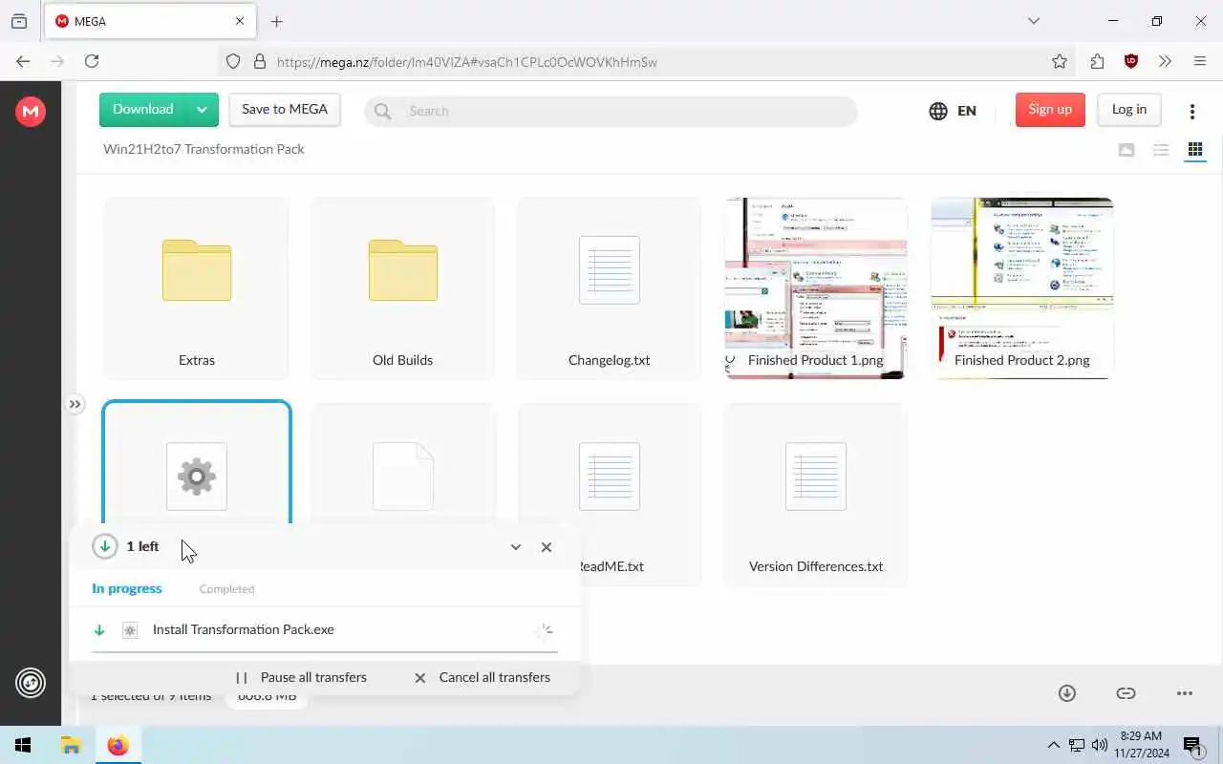Open the Windows Start menu

pyautogui.click(x=23, y=745)
